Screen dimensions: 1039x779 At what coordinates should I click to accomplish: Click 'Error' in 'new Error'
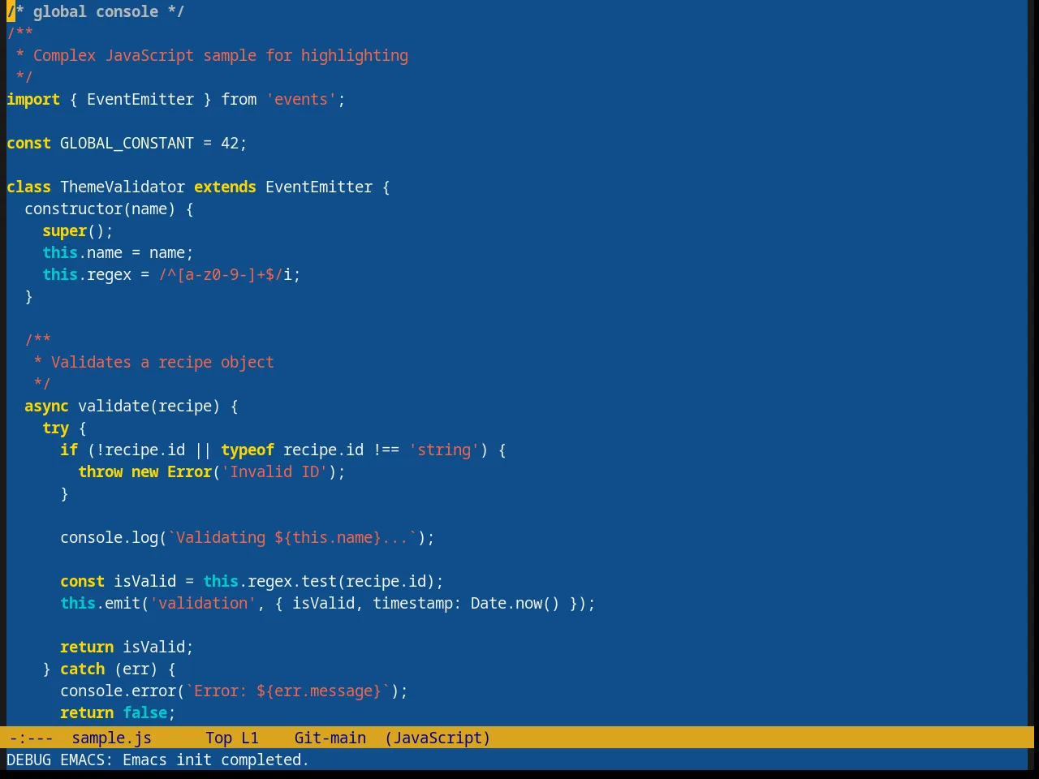(189, 471)
